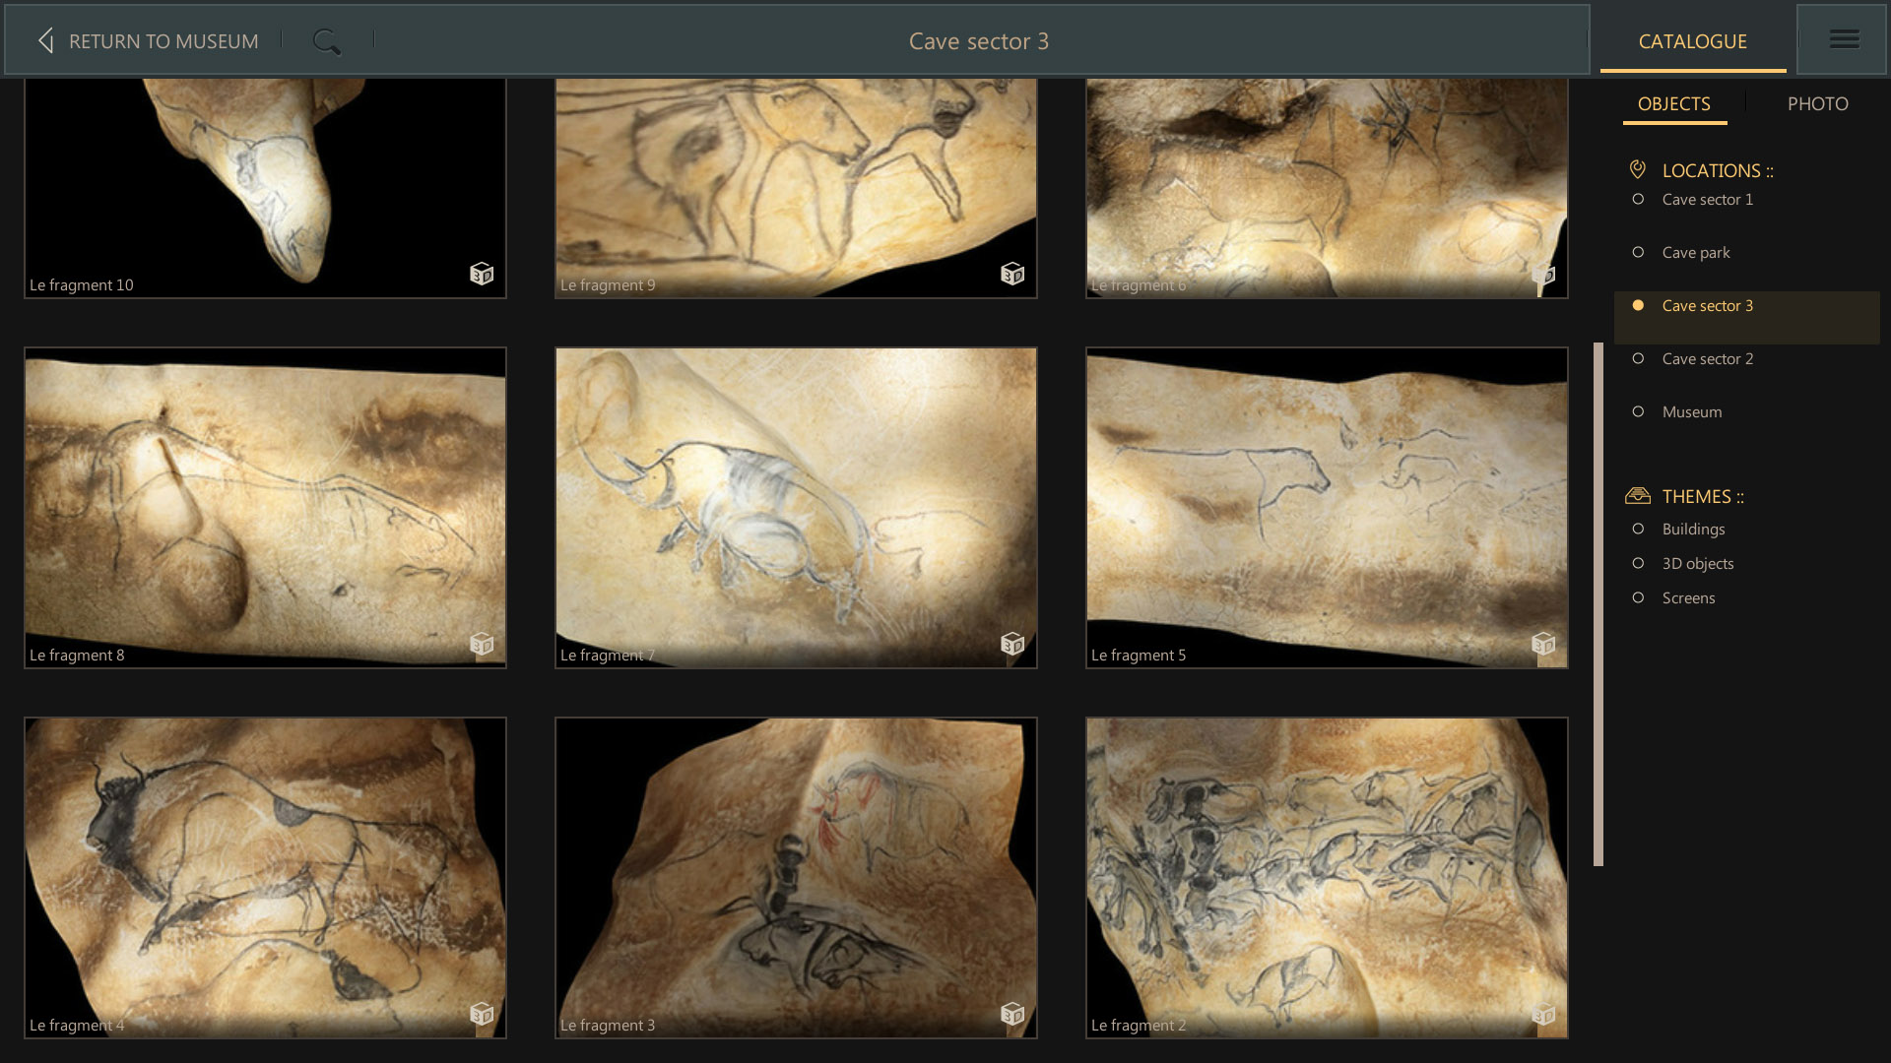
Task: Click the Themes tray icon
Action: pyautogui.click(x=1637, y=495)
